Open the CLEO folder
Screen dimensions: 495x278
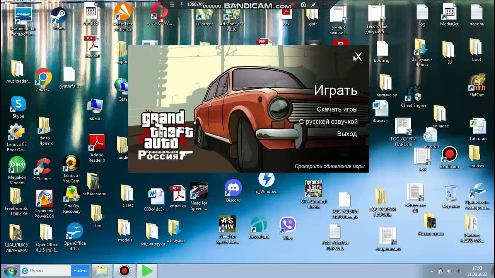128,197
